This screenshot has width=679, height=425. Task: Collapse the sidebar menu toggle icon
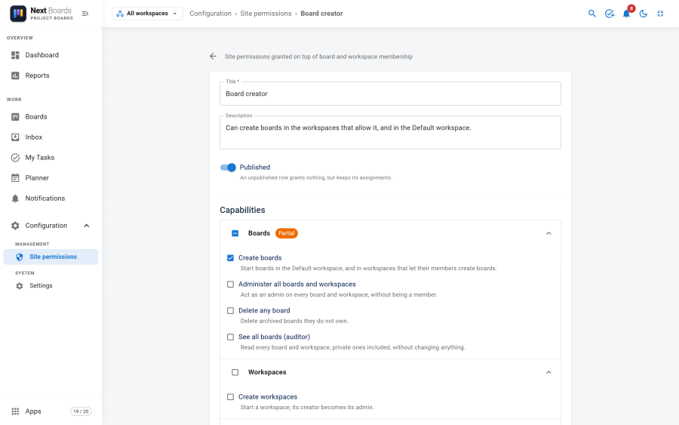85,14
